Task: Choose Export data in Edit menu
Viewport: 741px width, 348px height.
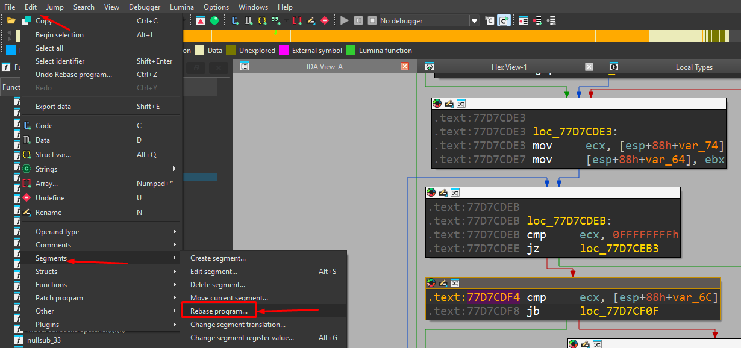Action: [x=101, y=107]
